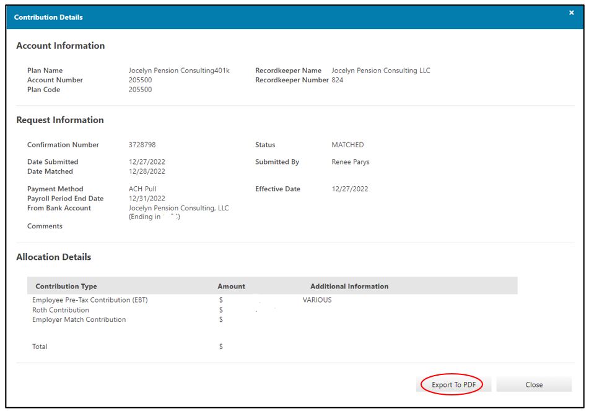
Task: Click the confirmation number 3728798
Action: [x=142, y=145]
